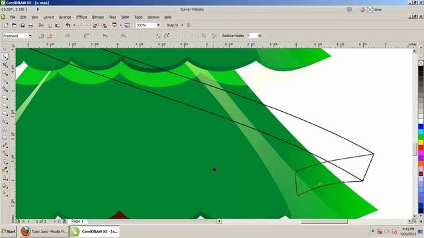Undo the last action

click(68, 25)
